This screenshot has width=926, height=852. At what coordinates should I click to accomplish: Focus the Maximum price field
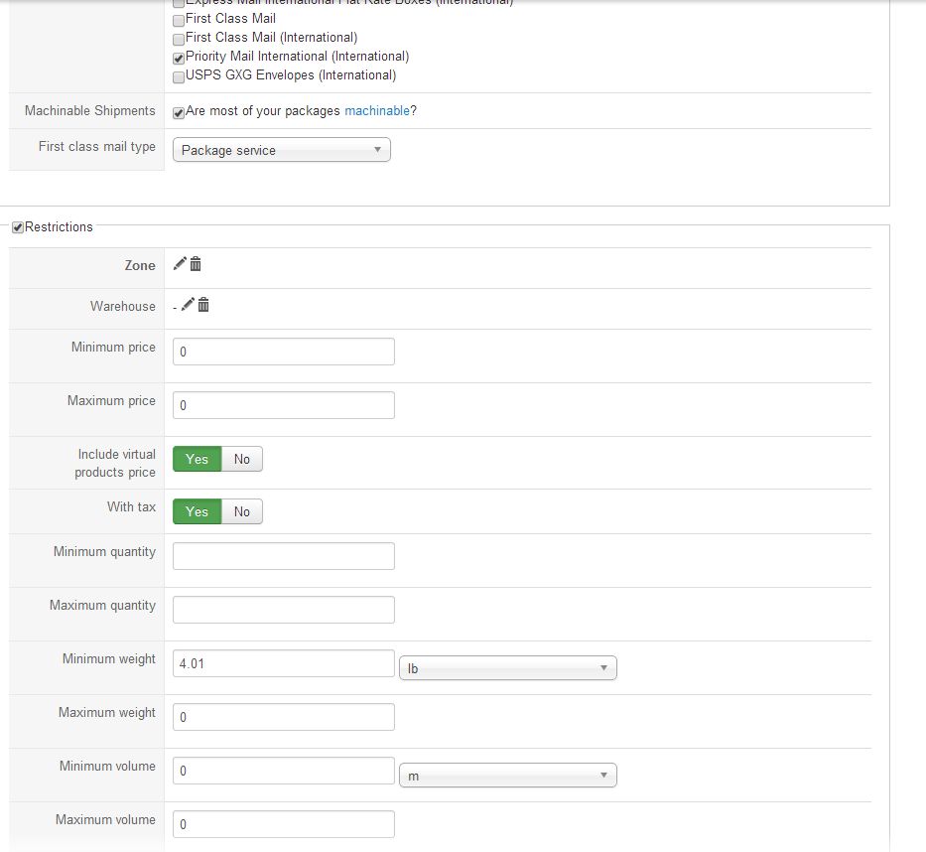[284, 405]
